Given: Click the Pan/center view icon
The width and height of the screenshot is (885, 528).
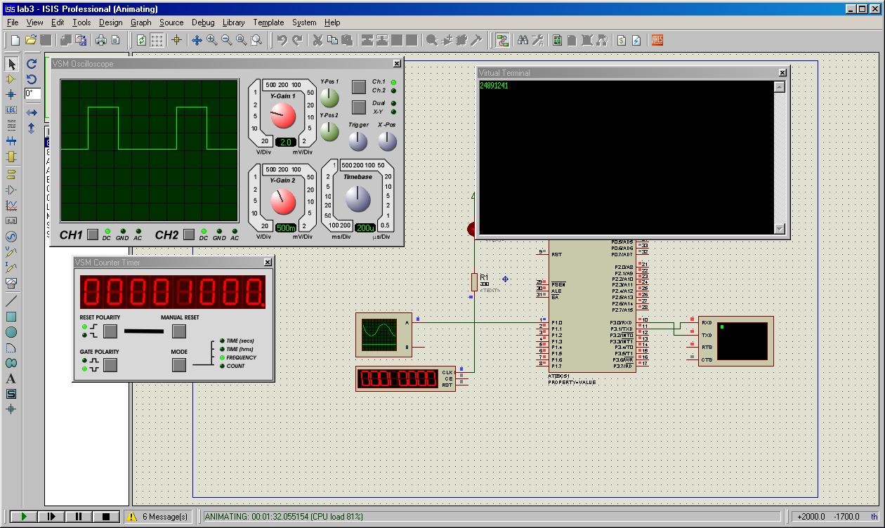Looking at the screenshot, I should pyautogui.click(x=197, y=40).
